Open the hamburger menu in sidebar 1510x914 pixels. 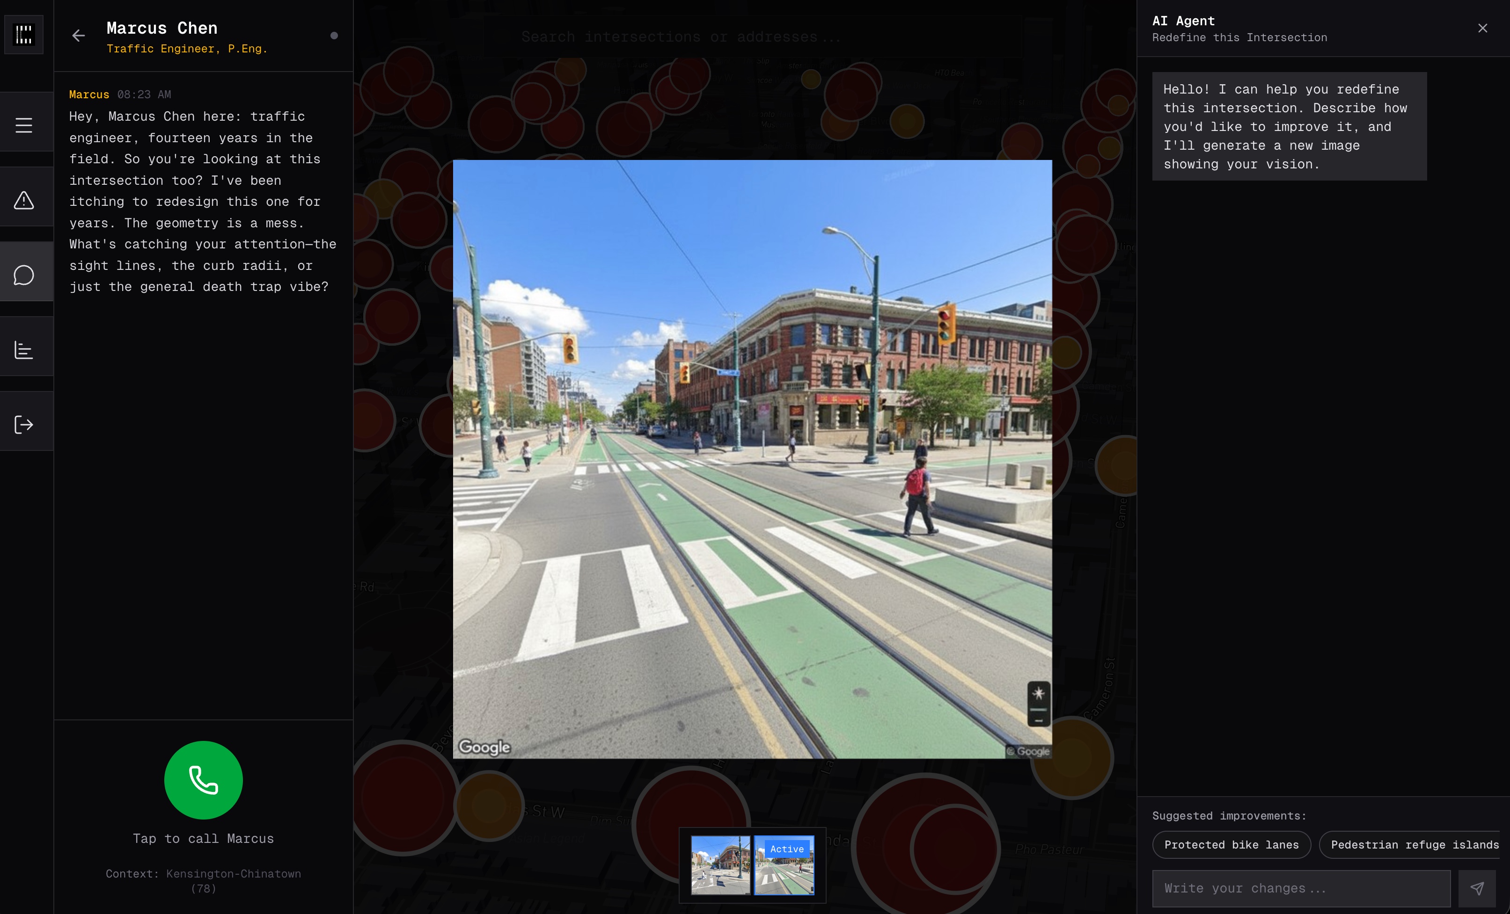coord(24,125)
